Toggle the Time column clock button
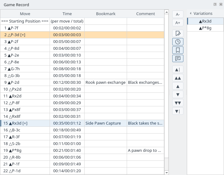Viewport: 224px width, 175px height. click(x=178, y=42)
